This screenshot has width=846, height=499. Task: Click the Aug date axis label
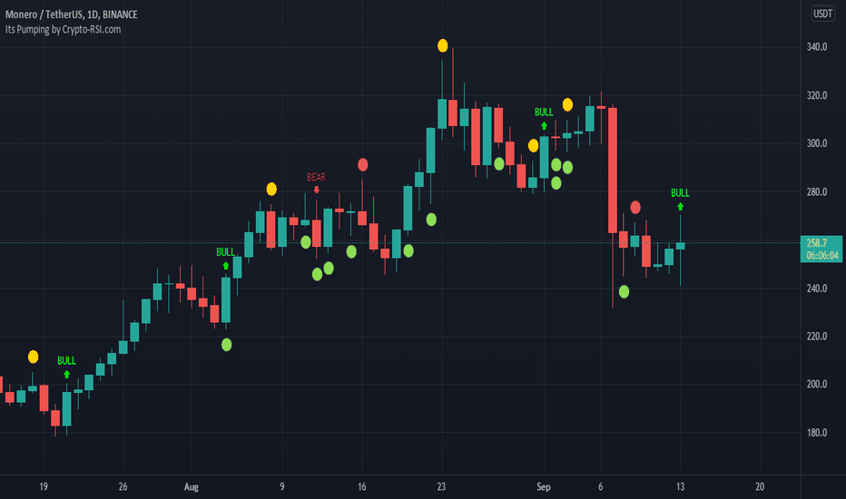pyautogui.click(x=191, y=487)
